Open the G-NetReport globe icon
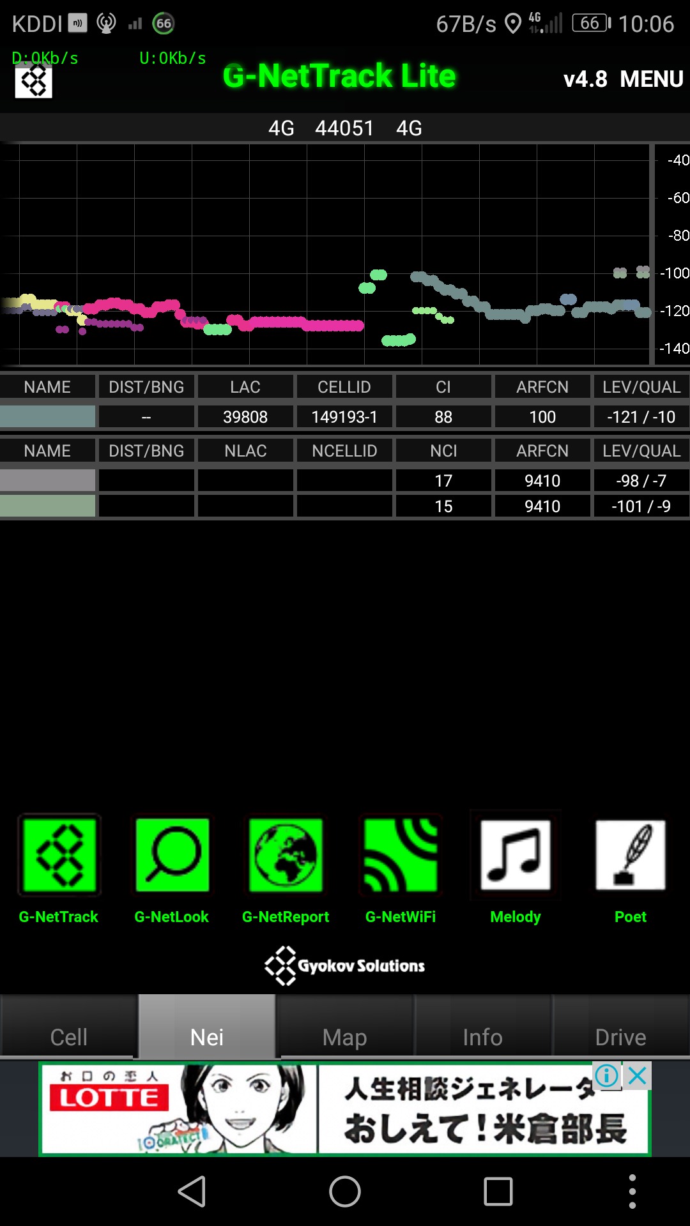The width and height of the screenshot is (690, 1226). (x=286, y=856)
